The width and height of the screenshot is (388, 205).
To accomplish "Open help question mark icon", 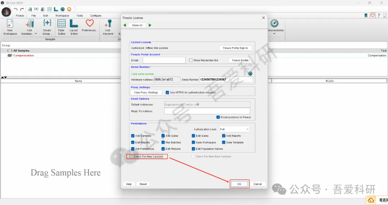I will click(x=379, y=15).
